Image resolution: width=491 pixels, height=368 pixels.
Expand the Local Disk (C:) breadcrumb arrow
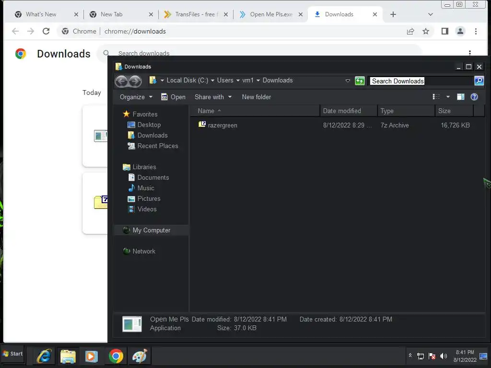212,80
